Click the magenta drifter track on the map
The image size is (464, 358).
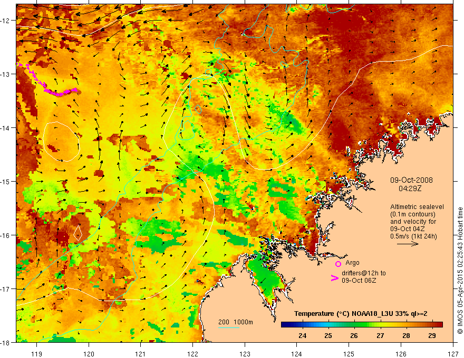tap(47, 82)
